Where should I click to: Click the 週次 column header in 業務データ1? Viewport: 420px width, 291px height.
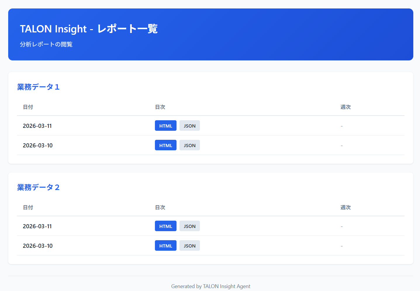(x=345, y=107)
